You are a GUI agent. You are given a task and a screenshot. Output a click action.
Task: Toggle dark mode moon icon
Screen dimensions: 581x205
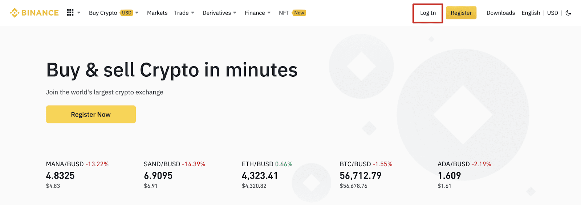point(568,13)
